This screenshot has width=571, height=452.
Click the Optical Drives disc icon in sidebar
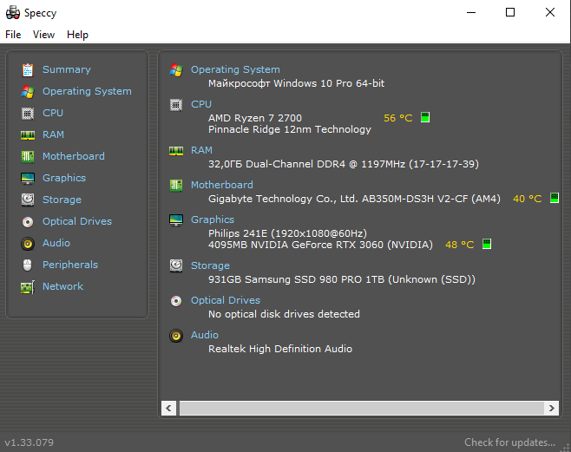[x=27, y=221]
